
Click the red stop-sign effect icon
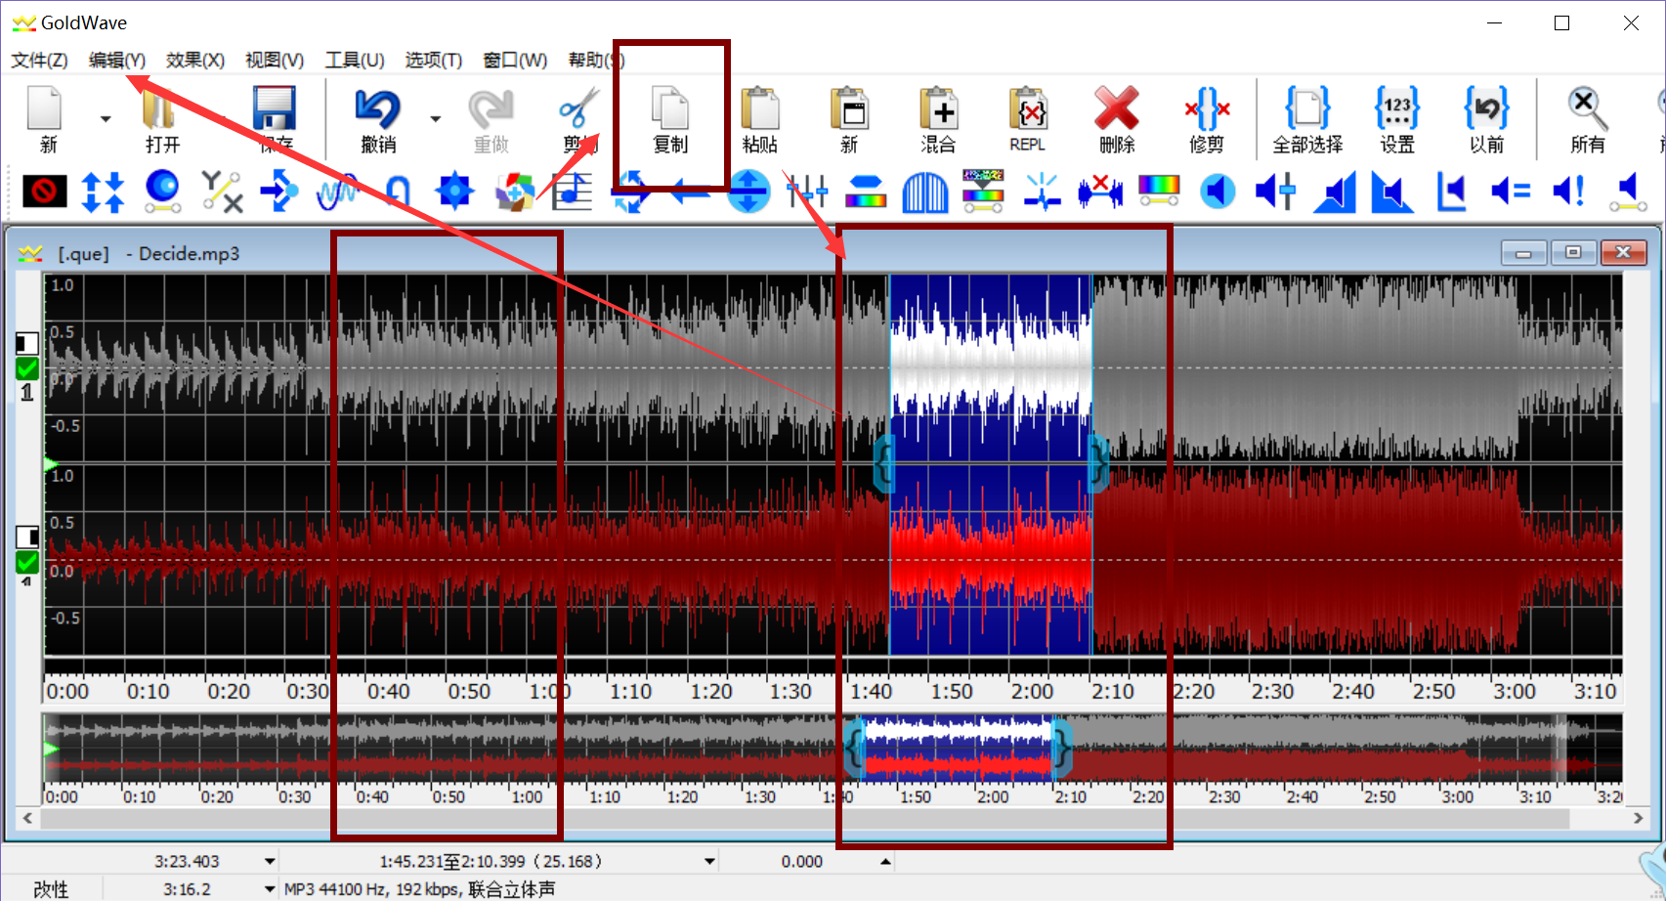coord(45,192)
